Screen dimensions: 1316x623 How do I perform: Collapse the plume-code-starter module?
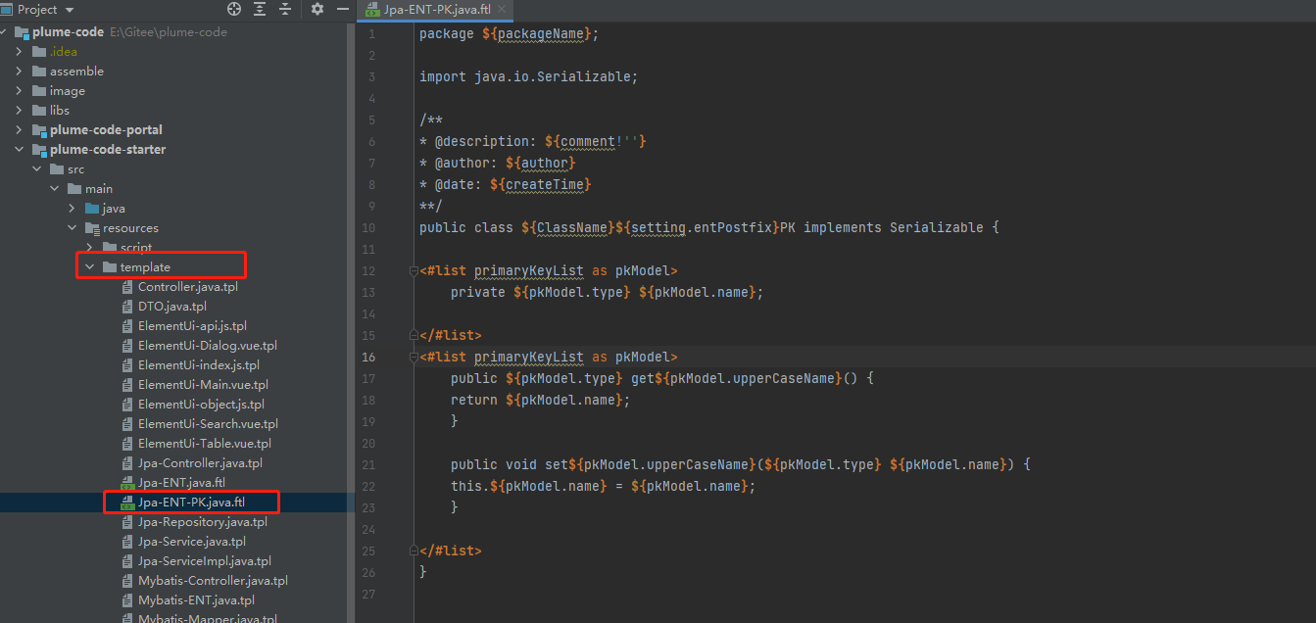pyautogui.click(x=19, y=150)
